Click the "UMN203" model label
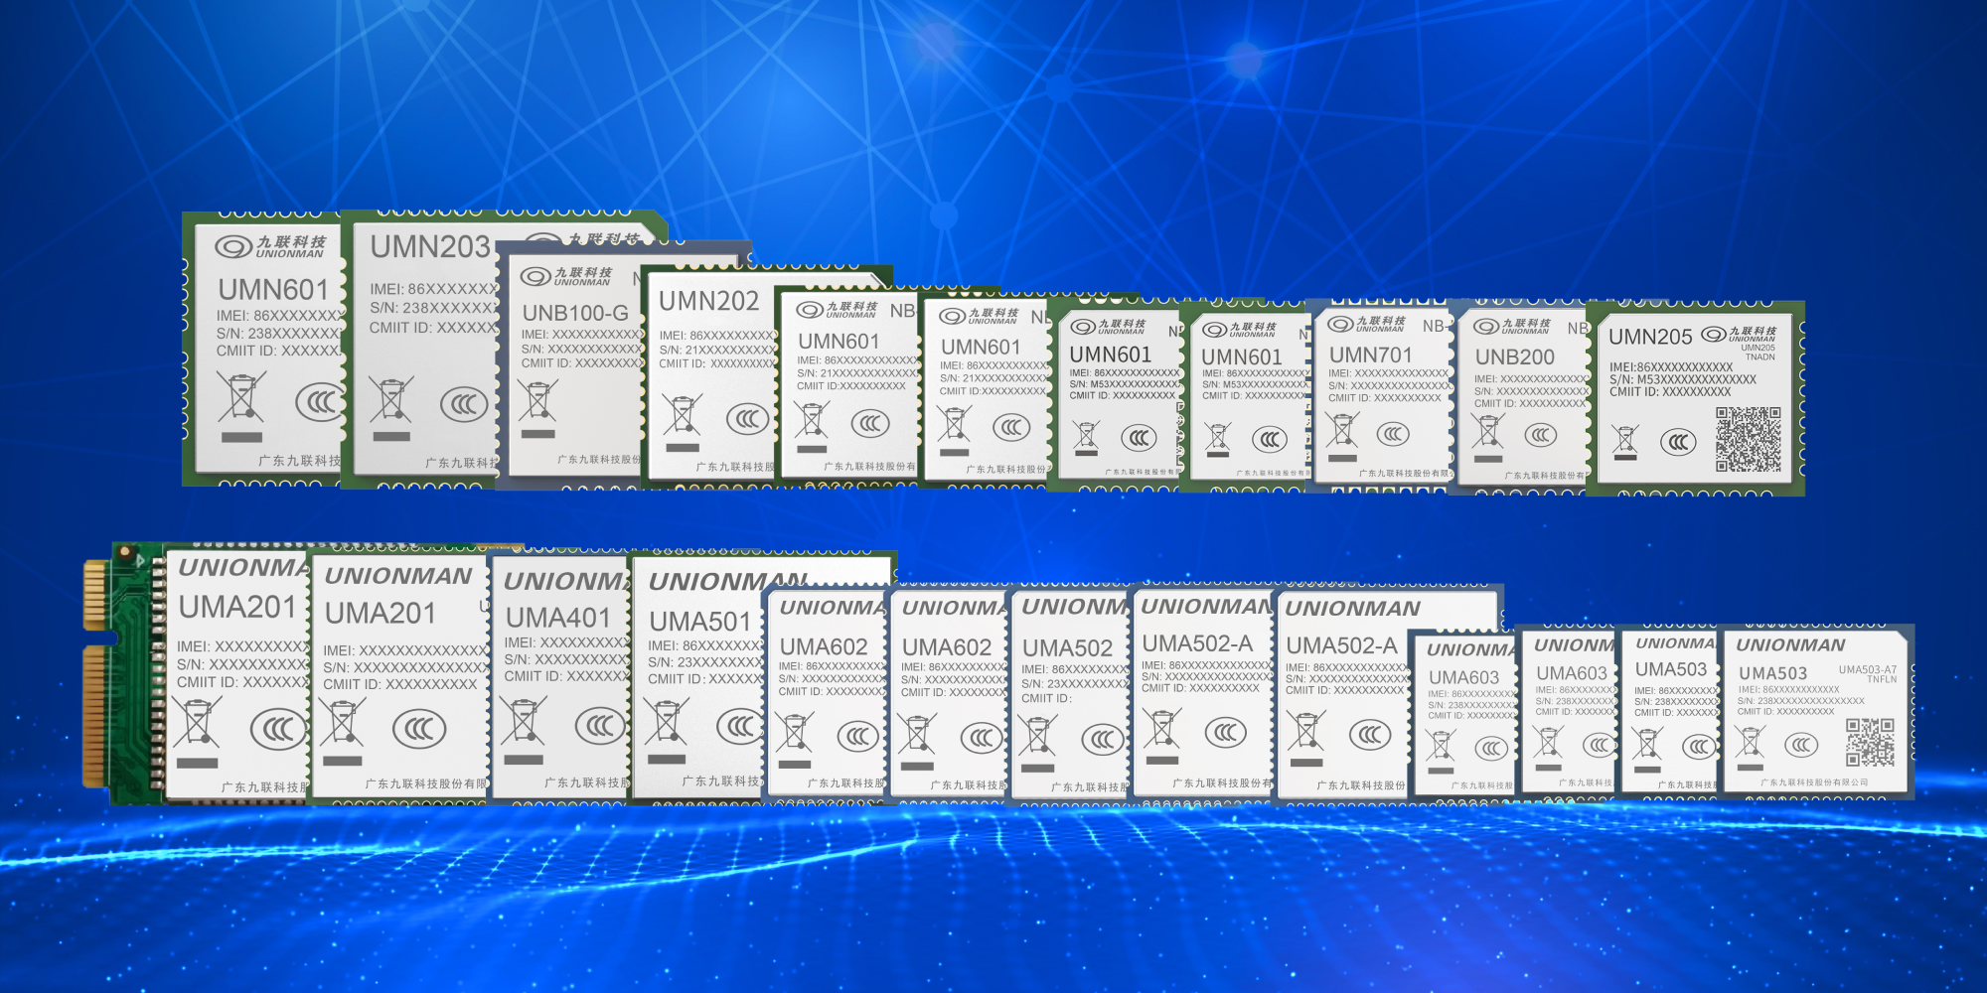The image size is (1987, 993). click(x=430, y=246)
